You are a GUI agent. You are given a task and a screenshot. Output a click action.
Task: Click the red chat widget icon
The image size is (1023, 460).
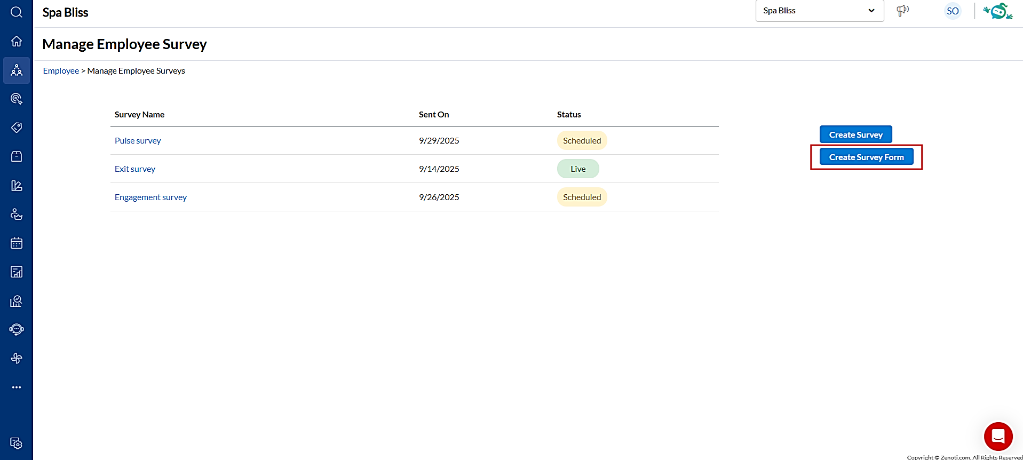pyautogui.click(x=998, y=437)
